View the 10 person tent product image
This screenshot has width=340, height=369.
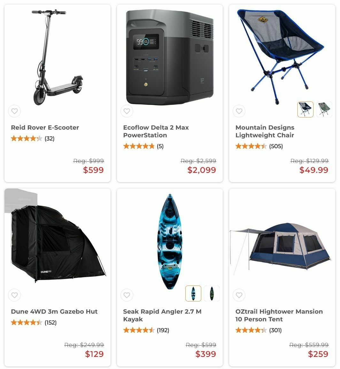pyautogui.click(x=281, y=248)
